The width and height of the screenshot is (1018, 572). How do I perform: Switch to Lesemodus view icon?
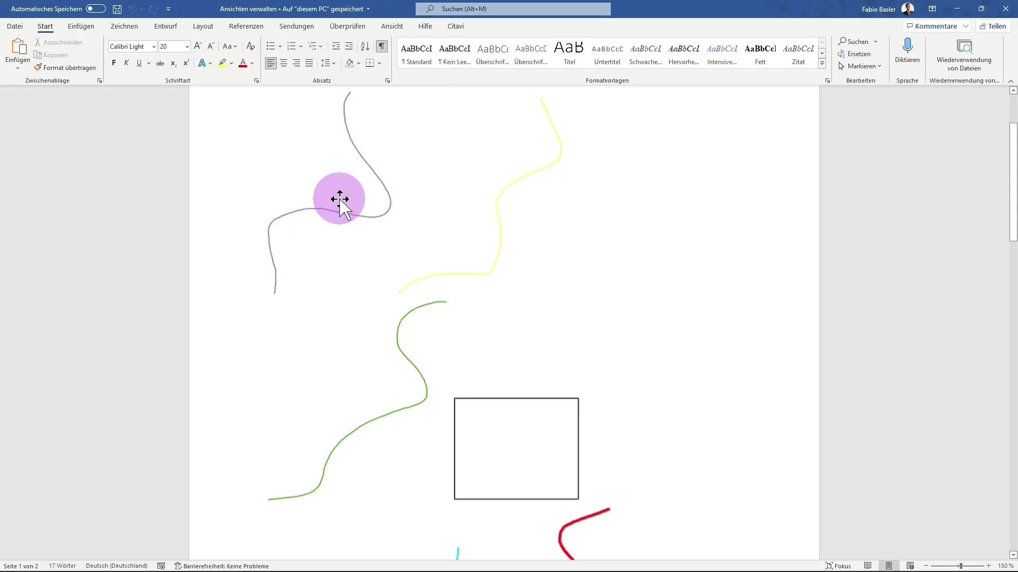point(868,566)
